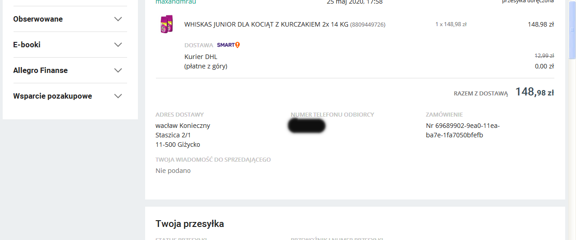Open the Obserwowane sidebar menu label

point(38,19)
